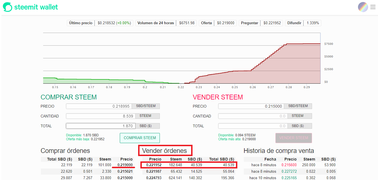Select trade history price 0.227272

coord(289,171)
